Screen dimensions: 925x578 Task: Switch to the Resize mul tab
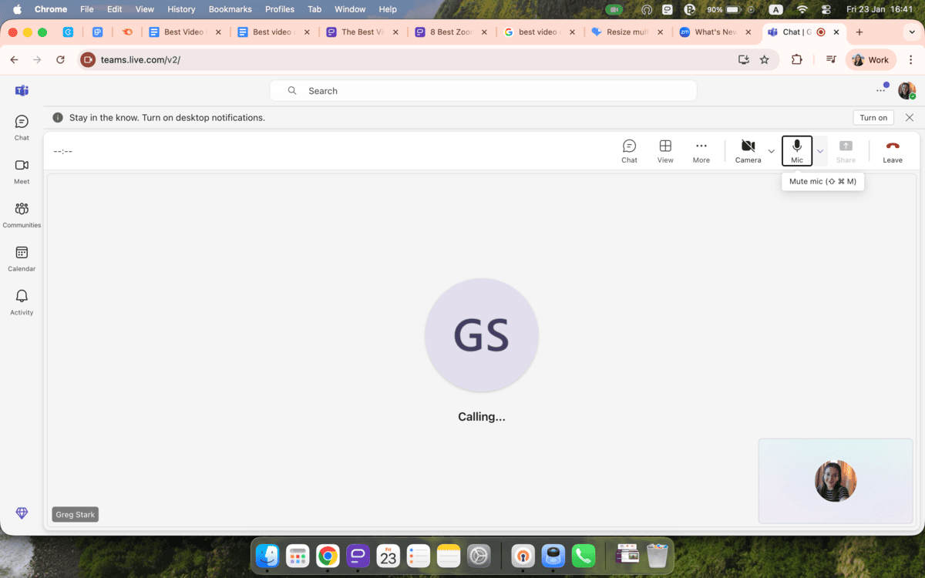[x=626, y=32]
